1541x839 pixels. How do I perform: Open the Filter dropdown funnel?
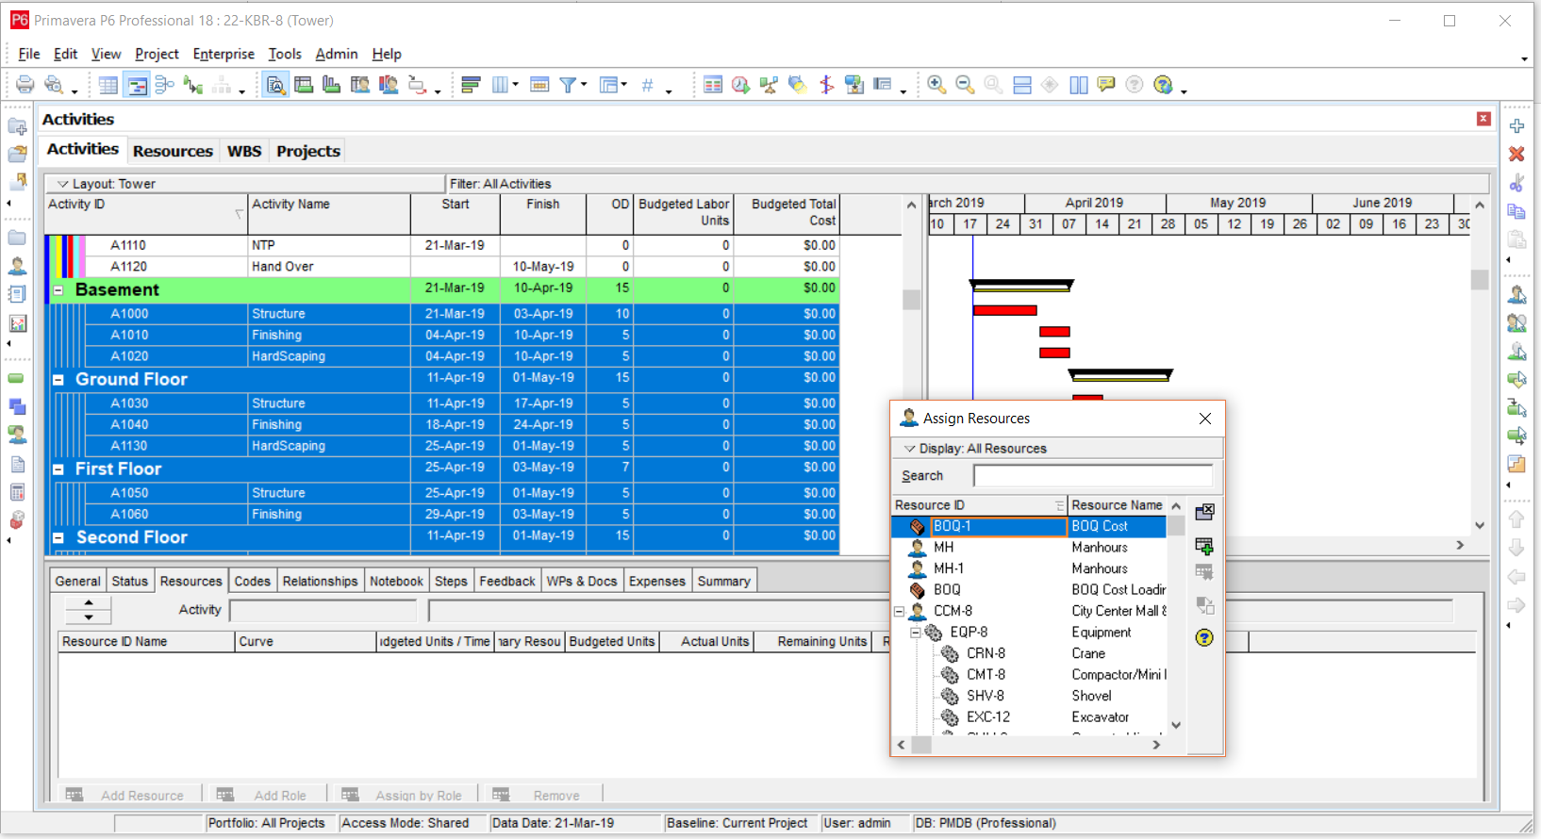(x=572, y=86)
